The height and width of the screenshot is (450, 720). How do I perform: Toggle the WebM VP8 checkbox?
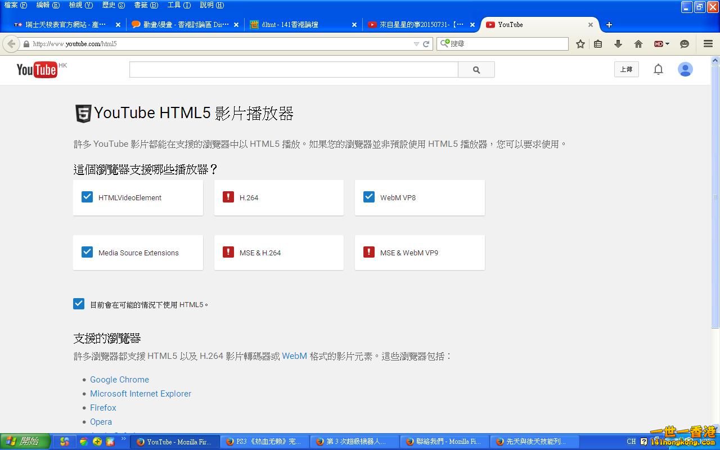click(x=368, y=197)
